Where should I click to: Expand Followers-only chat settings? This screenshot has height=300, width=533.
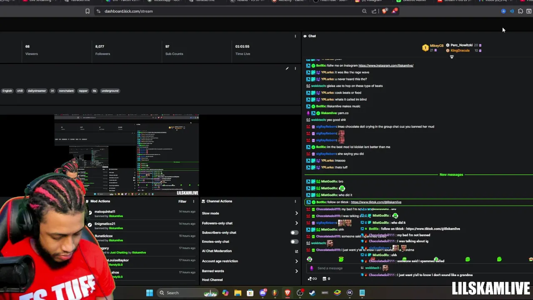[x=296, y=223]
